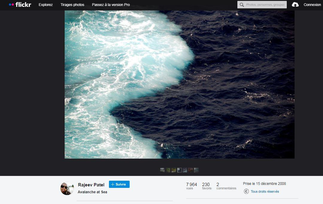Click the Prise le 15 décembre 2008 date
323x204 pixels.
point(264,184)
